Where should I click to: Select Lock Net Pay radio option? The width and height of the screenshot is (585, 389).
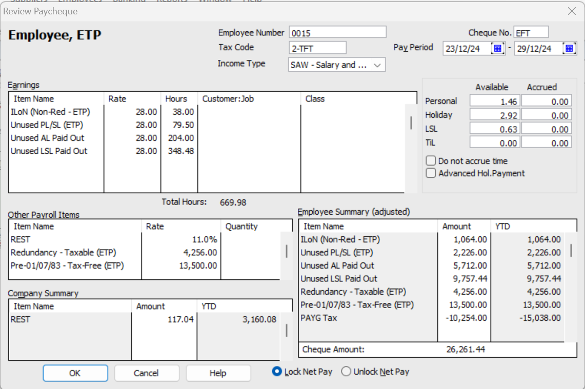point(277,372)
